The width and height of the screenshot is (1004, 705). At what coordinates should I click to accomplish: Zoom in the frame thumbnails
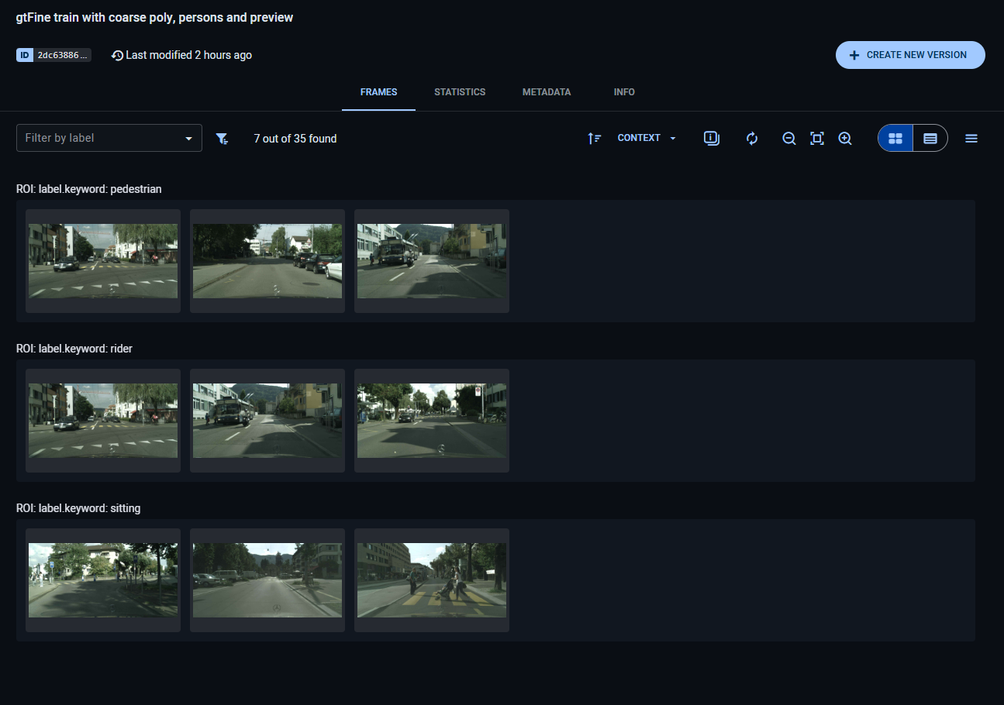845,139
